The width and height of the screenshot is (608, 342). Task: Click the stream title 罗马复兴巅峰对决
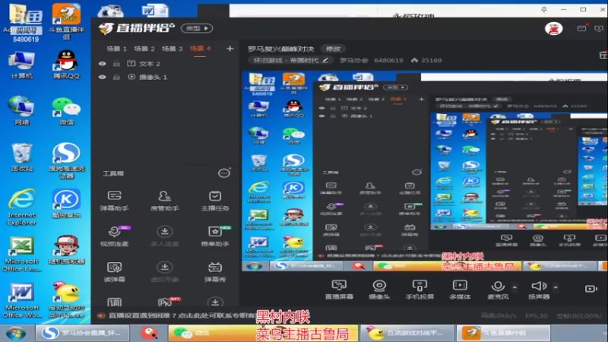[280, 49]
